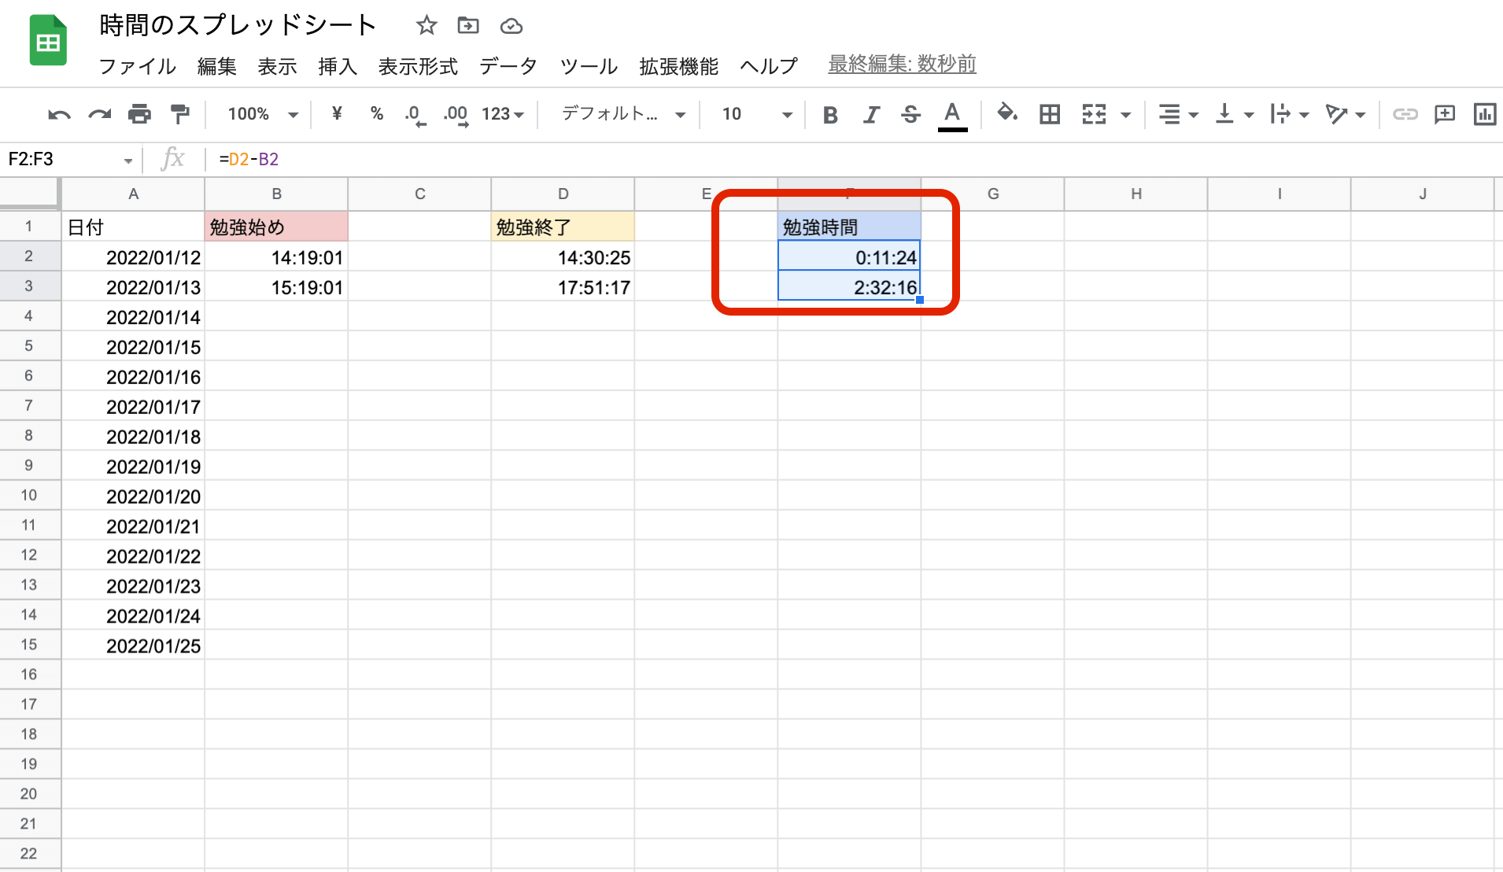Toggle italic formatting
The image size is (1503, 872).
[x=870, y=115]
